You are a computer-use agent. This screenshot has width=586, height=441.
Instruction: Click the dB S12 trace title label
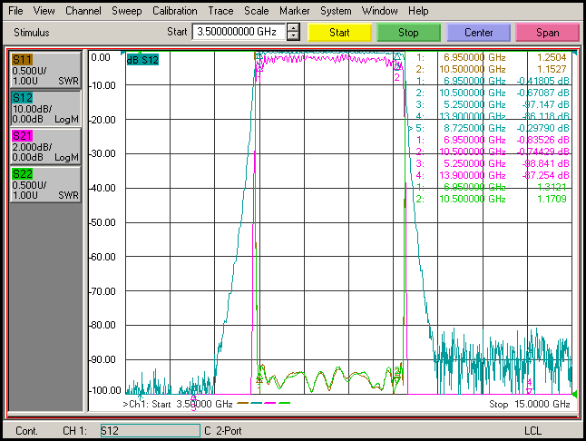pyautogui.click(x=142, y=60)
